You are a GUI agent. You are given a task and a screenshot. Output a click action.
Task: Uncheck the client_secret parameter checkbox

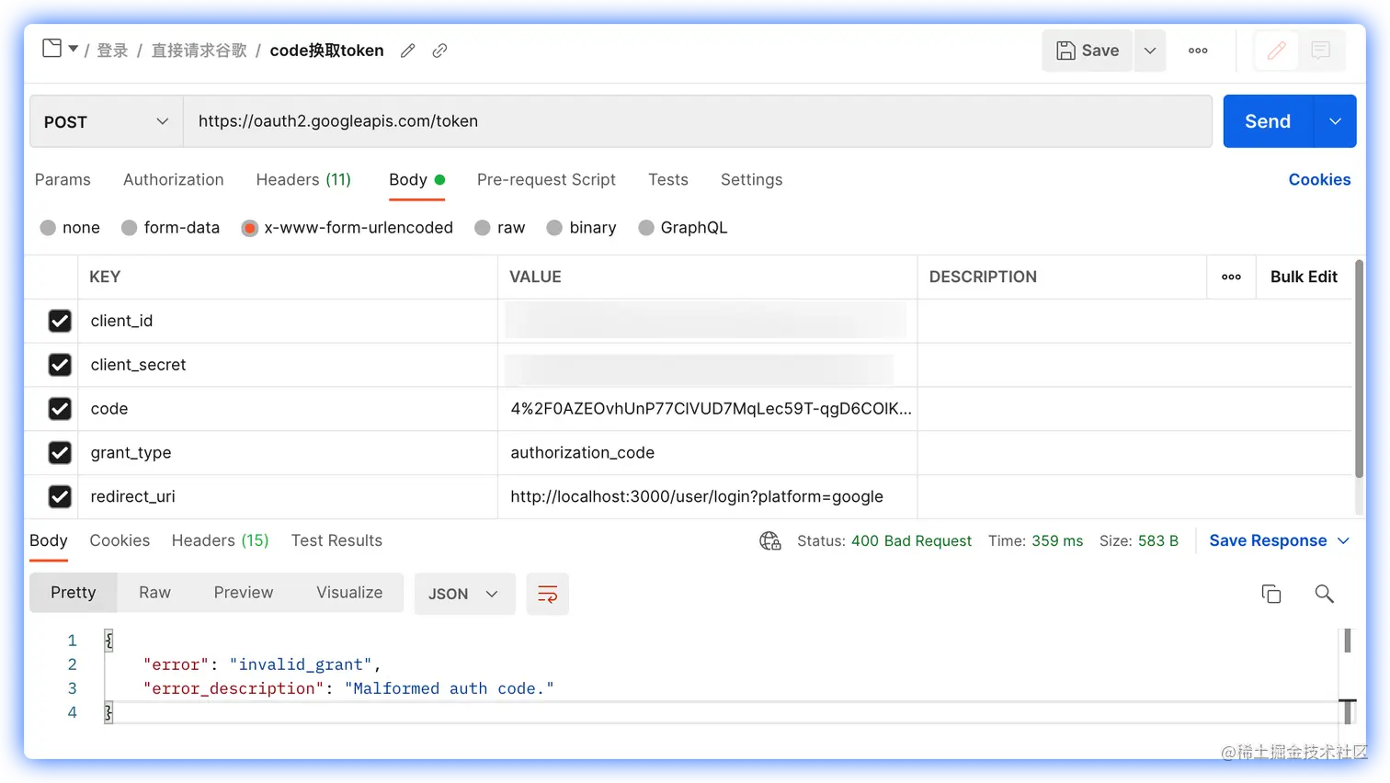click(x=60, y=365)
